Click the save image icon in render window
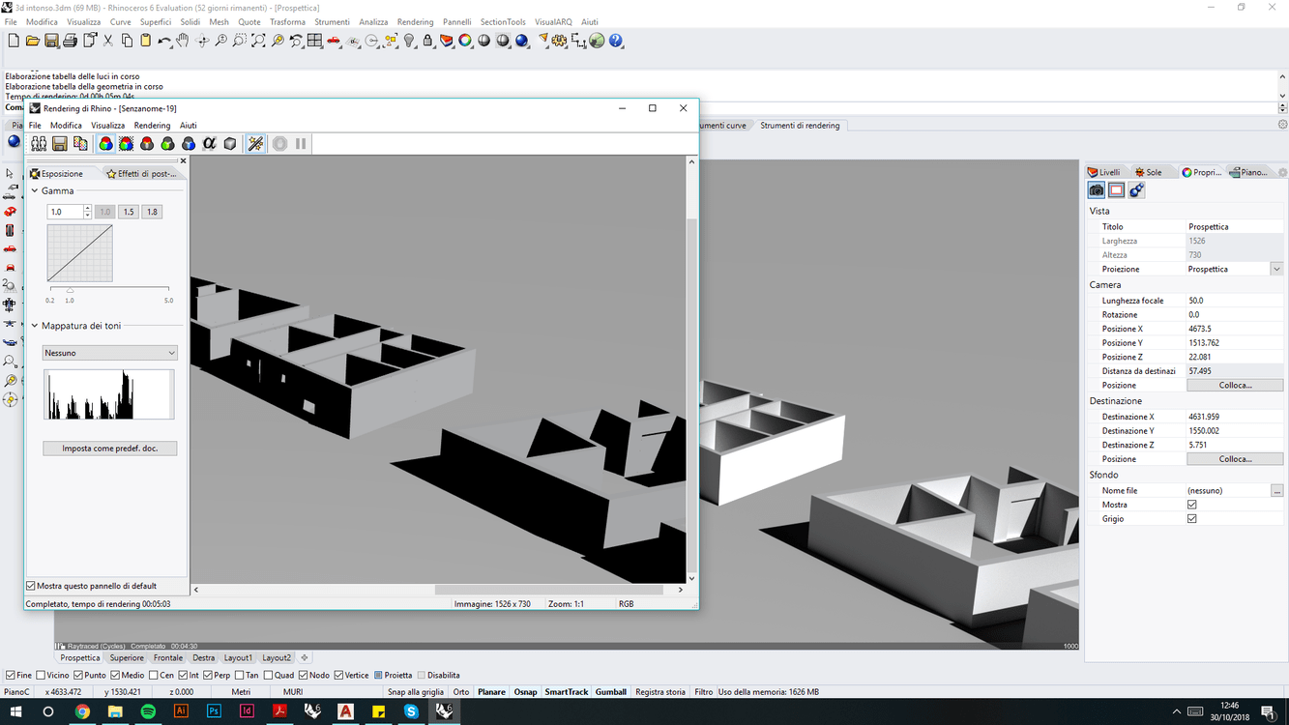The image size is (1289, 725). pyautogui.click(x=59, y=144)
